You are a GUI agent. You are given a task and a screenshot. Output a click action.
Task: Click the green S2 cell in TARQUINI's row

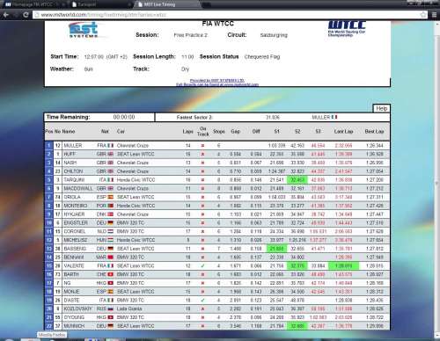tap(297, 180)
